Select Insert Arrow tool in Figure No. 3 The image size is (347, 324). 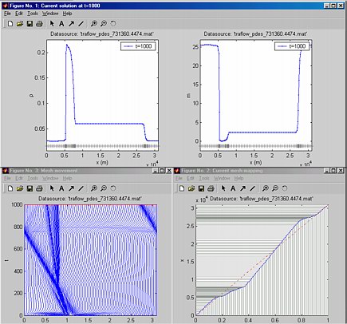[x=71, y=188]
